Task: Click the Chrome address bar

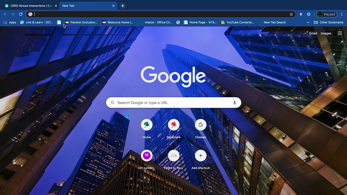Action: [160, 14]
